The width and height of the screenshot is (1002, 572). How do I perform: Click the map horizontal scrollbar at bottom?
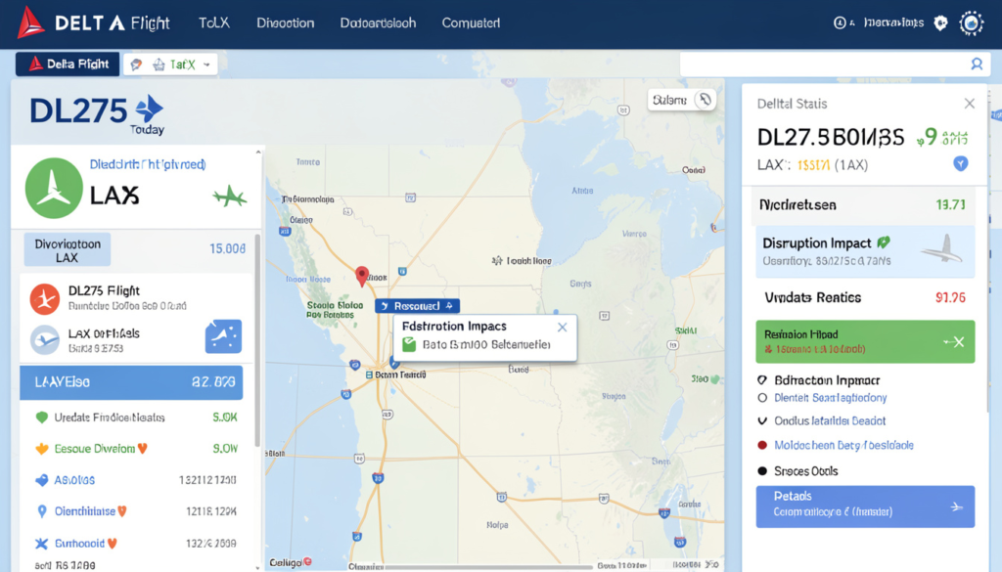[x=489, y=566]
